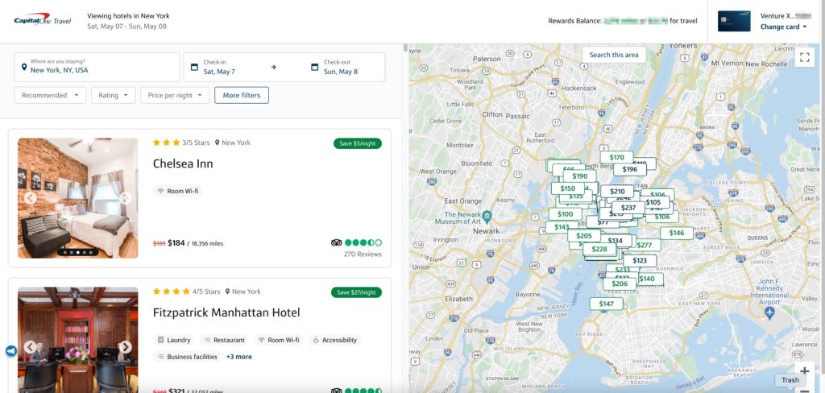Click the Laundry amenity chip

174,340
